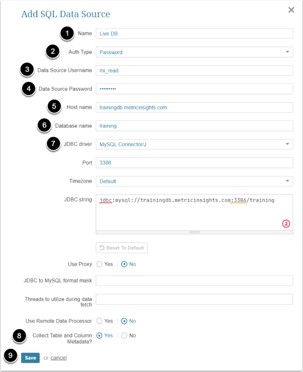Click the cancel link
This screenshot has width=303, height=372.
pyautogui.click(x=59, y=358)
